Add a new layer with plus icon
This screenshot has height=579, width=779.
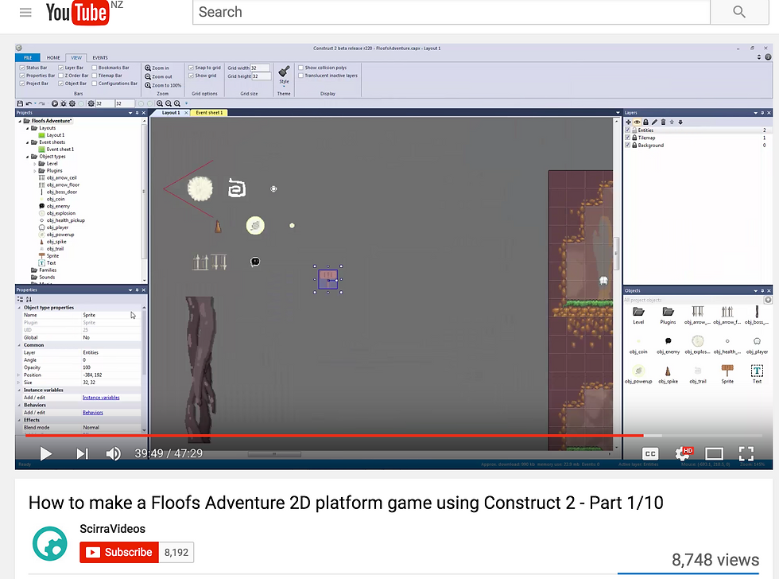[x=629, y=122]
